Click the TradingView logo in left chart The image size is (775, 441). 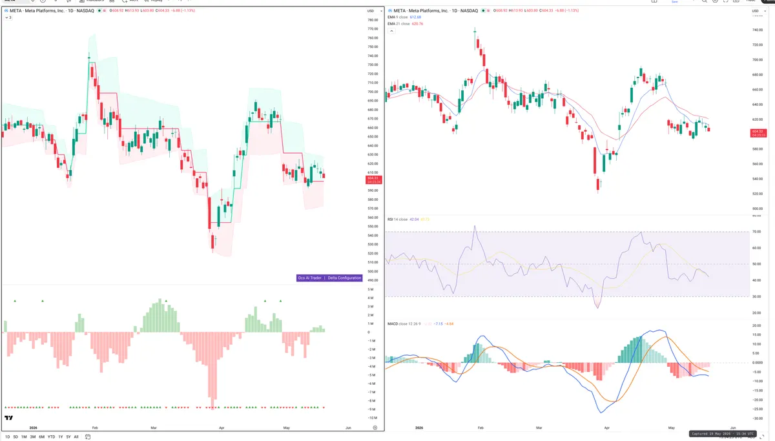coord(9,418)
